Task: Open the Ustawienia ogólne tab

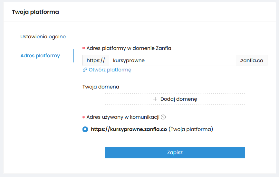Action: click(x=43, y=37)
